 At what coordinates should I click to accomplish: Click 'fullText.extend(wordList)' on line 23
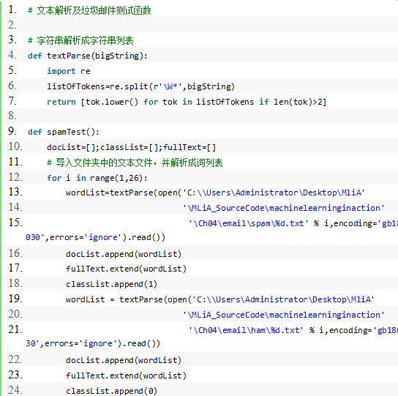(126, 376)
